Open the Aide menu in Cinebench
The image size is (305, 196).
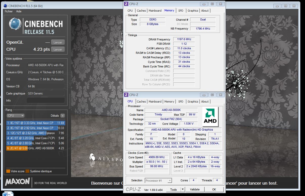pos(19,11)
